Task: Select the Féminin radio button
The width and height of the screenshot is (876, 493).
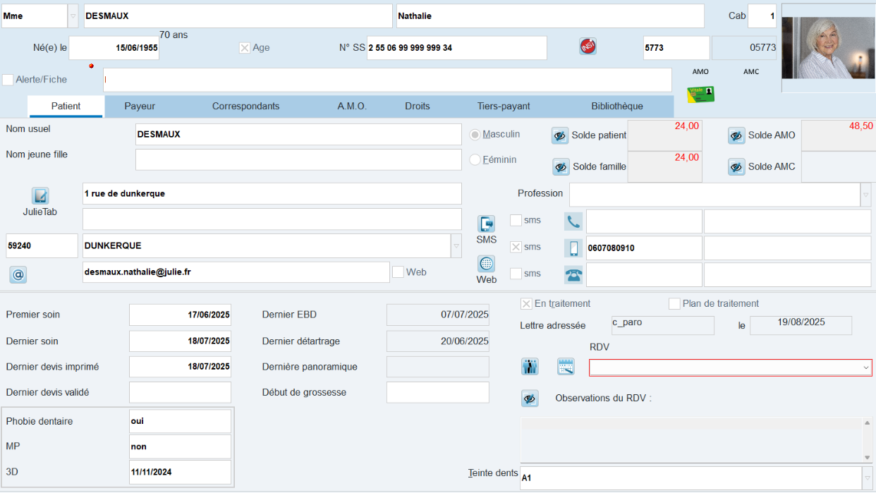Action: [x=475, y=160]
